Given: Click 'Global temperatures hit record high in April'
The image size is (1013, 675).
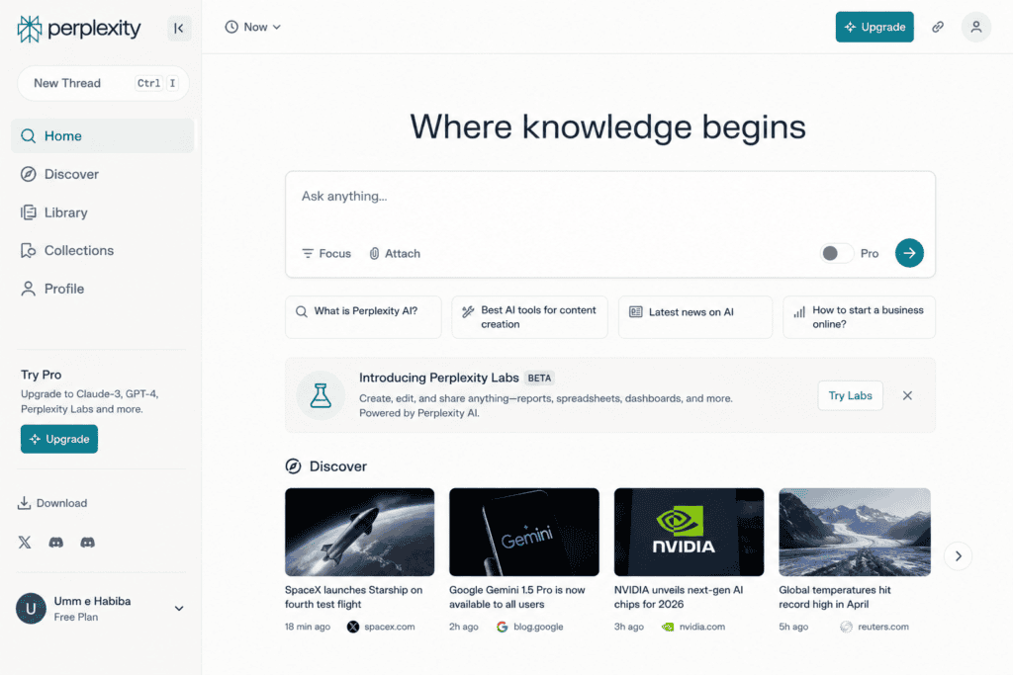Looking at the screenshot, I should coord(834,597).
